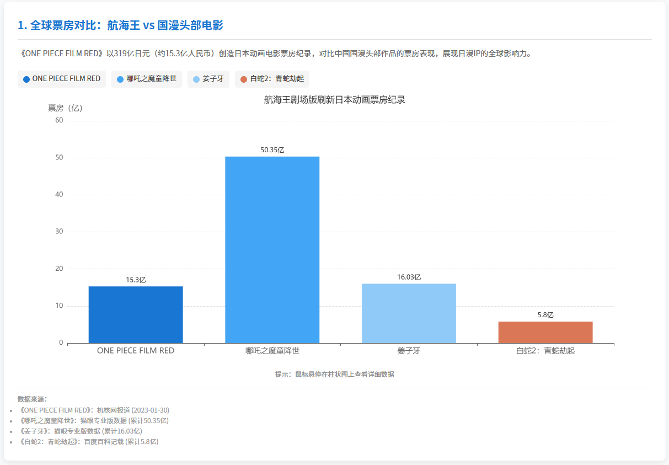Click chart title 航海王剧场版刷新日本动画票房纪录
Screen dimensions: 669x465
pyautogui.click(x=334, y=100)
